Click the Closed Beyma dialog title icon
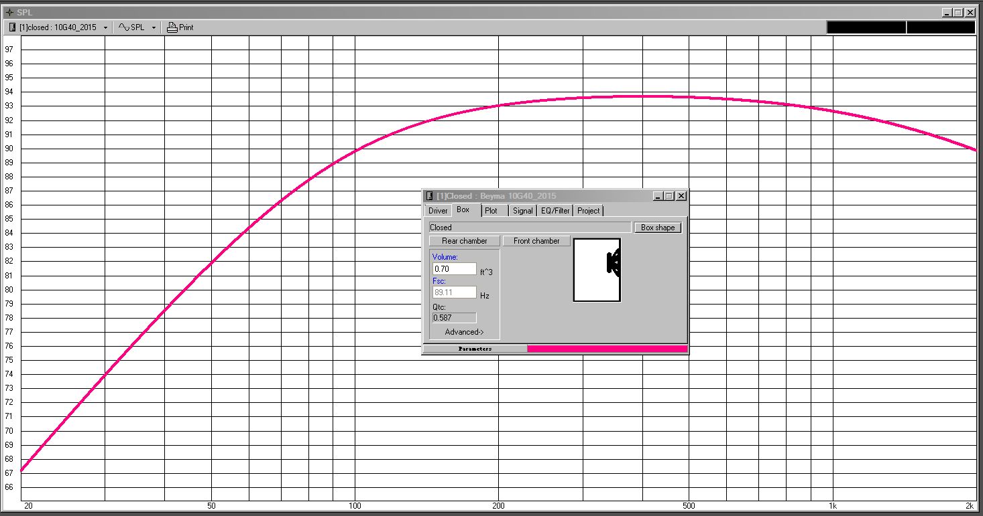This screenshot has width=983, height=516. [430, 196]
